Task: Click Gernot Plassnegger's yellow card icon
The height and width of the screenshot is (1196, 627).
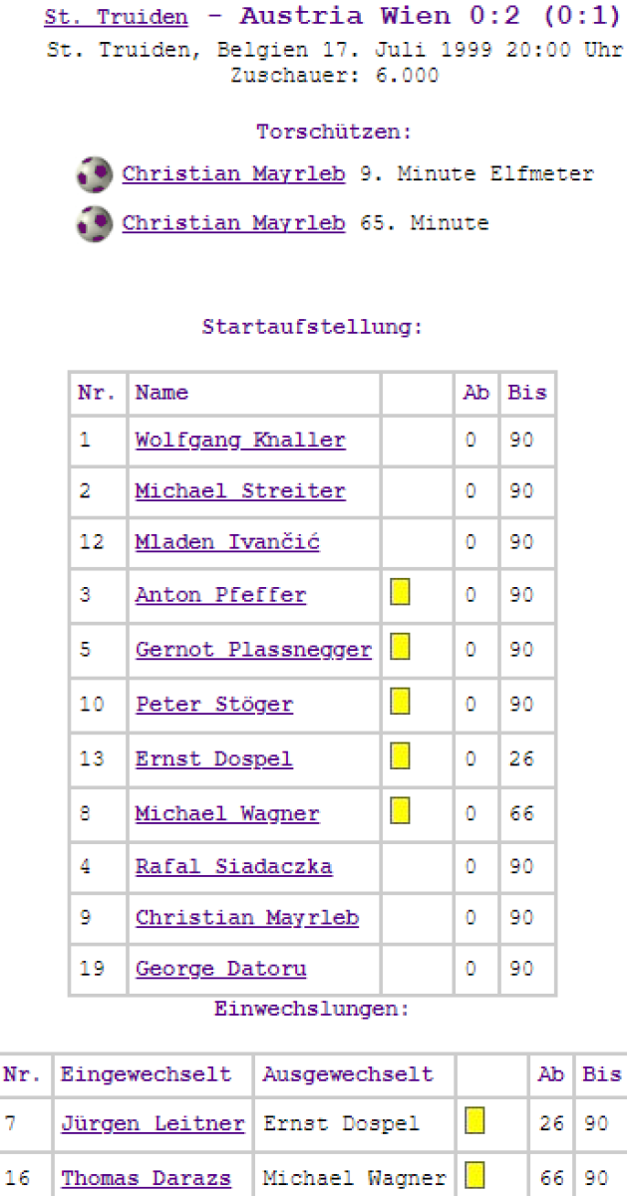Action: coord(400,648)
